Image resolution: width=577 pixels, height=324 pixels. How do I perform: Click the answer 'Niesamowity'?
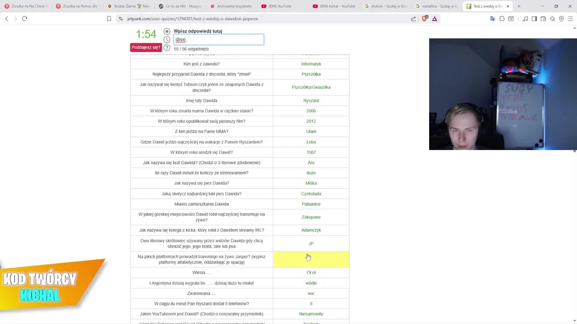point(311,314)
